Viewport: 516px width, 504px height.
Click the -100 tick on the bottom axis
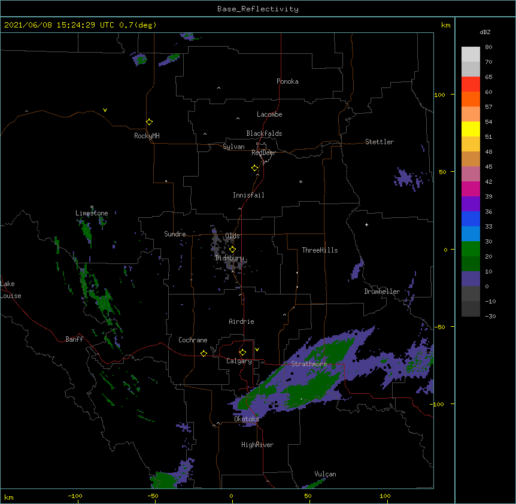pos(75,496)
